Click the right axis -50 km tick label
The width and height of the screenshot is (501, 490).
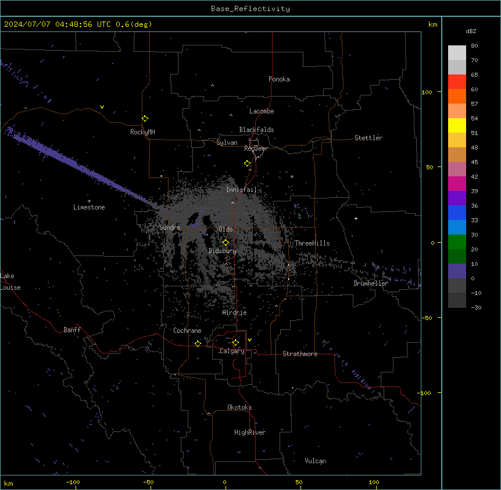click(x=427, y=318)
